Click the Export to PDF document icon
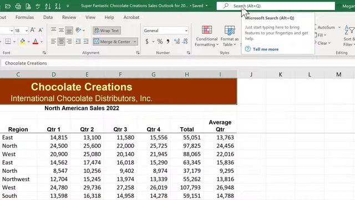Screen dimensions: 355x200 tap(28, 6)
